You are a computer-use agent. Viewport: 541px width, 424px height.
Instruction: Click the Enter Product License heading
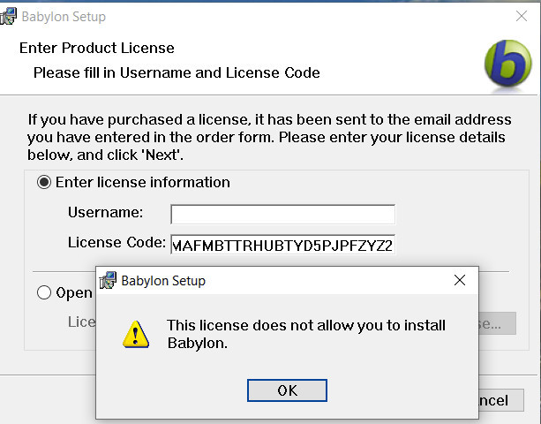97,48
